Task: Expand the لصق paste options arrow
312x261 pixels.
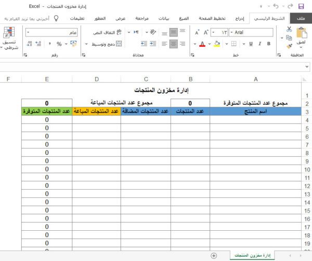Action: pyautogui.click(x=301, y=47)
